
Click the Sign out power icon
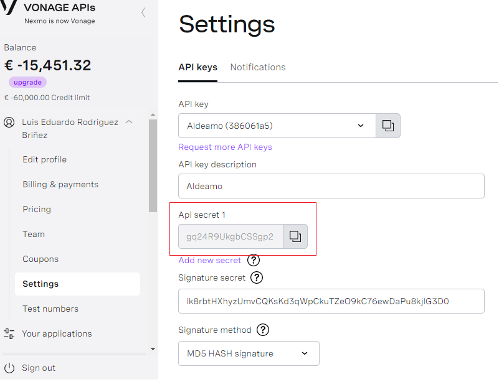click(x=9, y=368)
